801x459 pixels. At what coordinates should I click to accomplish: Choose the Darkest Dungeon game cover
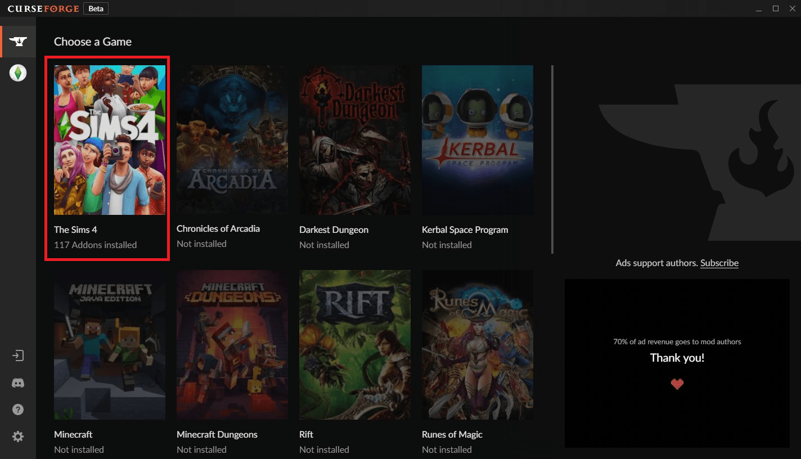(x=355, y=140)
